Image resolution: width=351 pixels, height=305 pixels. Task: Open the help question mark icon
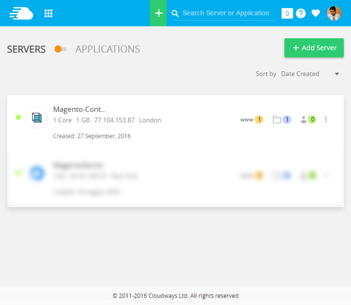tap(301, 14)
